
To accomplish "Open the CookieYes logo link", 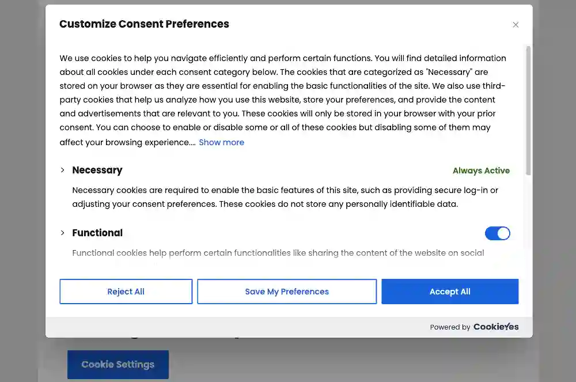I will 496,327.
